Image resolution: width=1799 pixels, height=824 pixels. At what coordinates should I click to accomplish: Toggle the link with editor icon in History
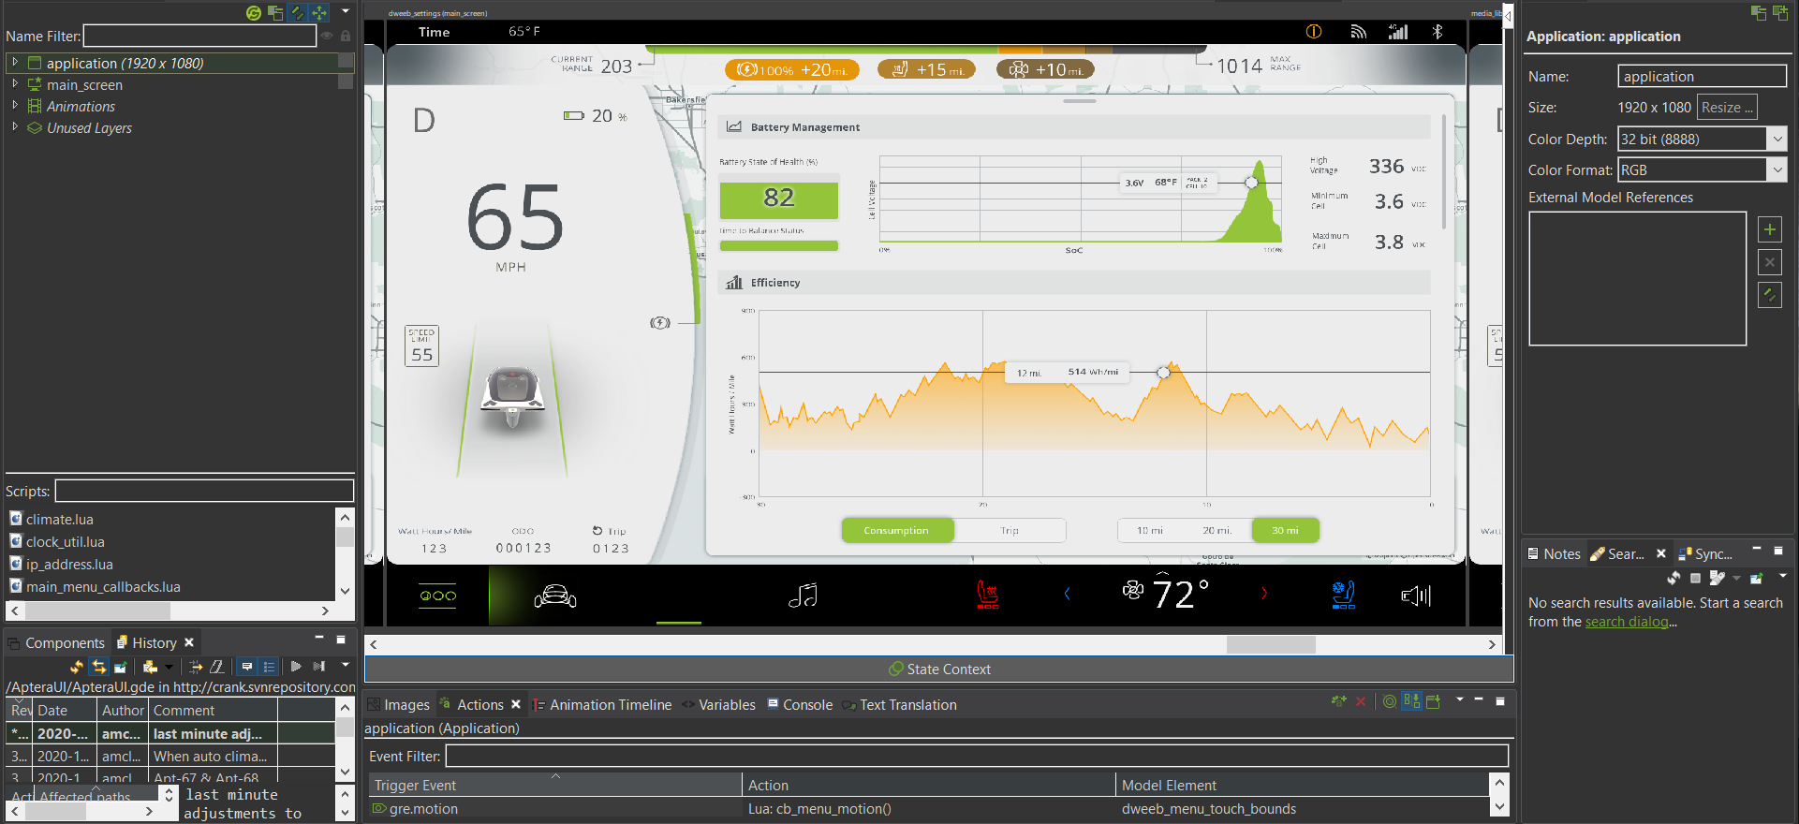[98, 667]
